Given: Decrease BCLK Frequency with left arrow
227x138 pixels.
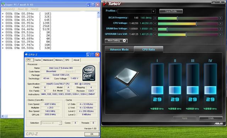Looking at the screenshot, I should click(x=155, y=18).
